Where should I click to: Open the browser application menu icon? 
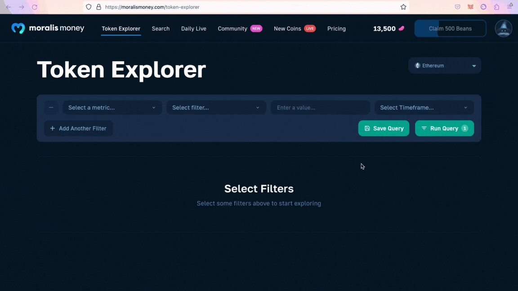click(510, 6)
